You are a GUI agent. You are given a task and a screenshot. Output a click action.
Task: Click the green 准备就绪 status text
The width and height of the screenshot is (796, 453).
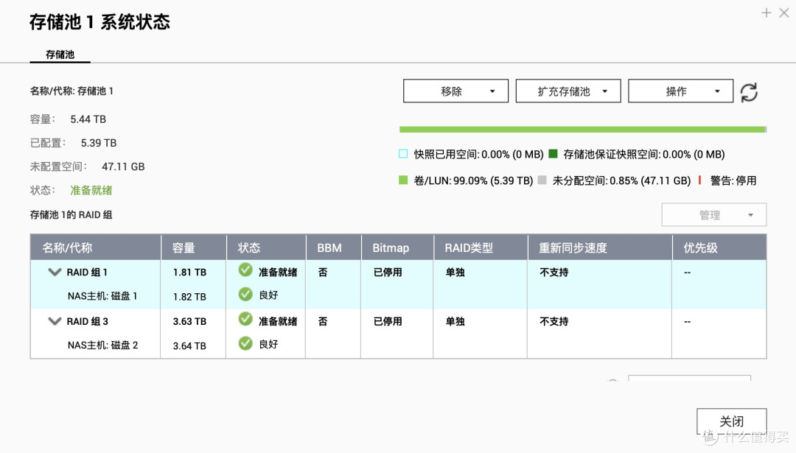(91, 189)
